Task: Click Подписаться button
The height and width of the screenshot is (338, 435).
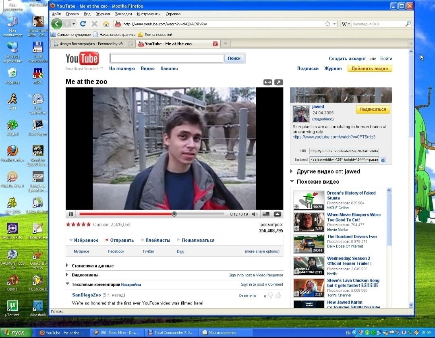Action: point(373,109)
